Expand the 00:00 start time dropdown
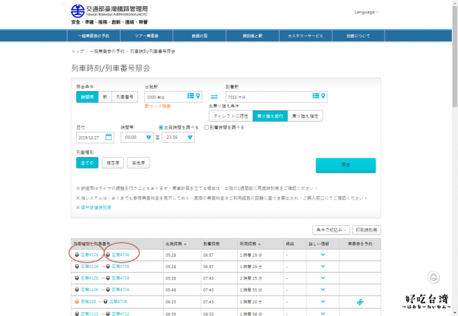 tap(137, 137)
